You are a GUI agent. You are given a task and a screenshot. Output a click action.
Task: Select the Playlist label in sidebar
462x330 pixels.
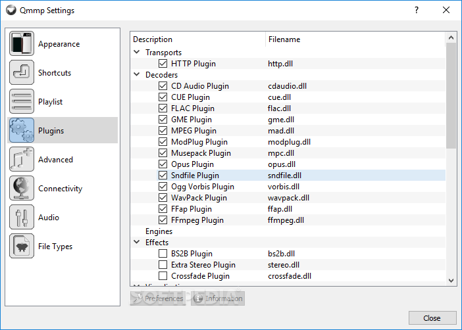[50, 101]
